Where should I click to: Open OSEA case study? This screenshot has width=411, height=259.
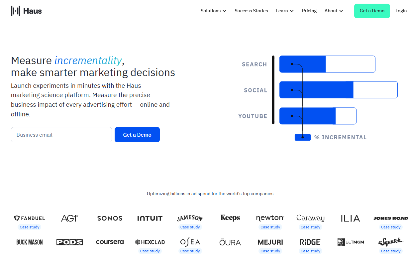190,251
